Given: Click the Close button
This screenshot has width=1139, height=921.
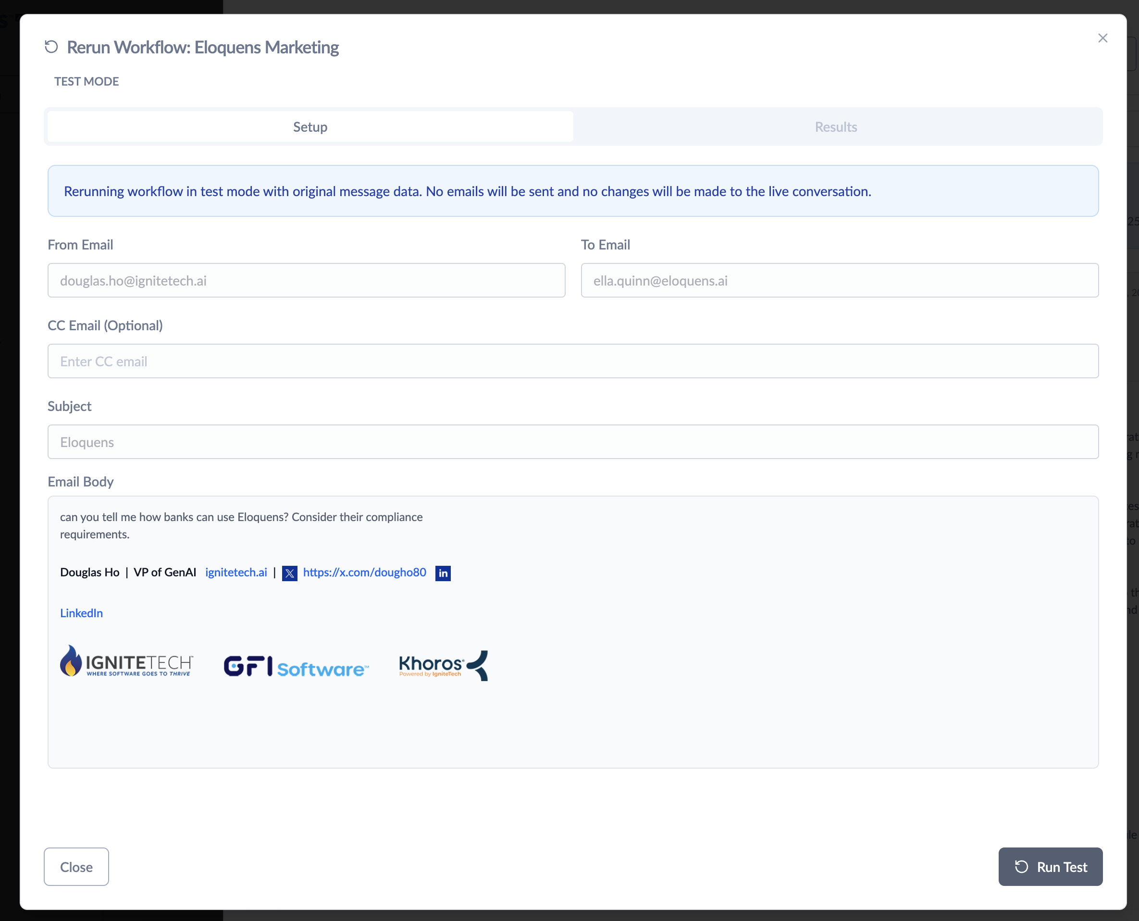Looking at the screenshot, I should pos(76,867).
